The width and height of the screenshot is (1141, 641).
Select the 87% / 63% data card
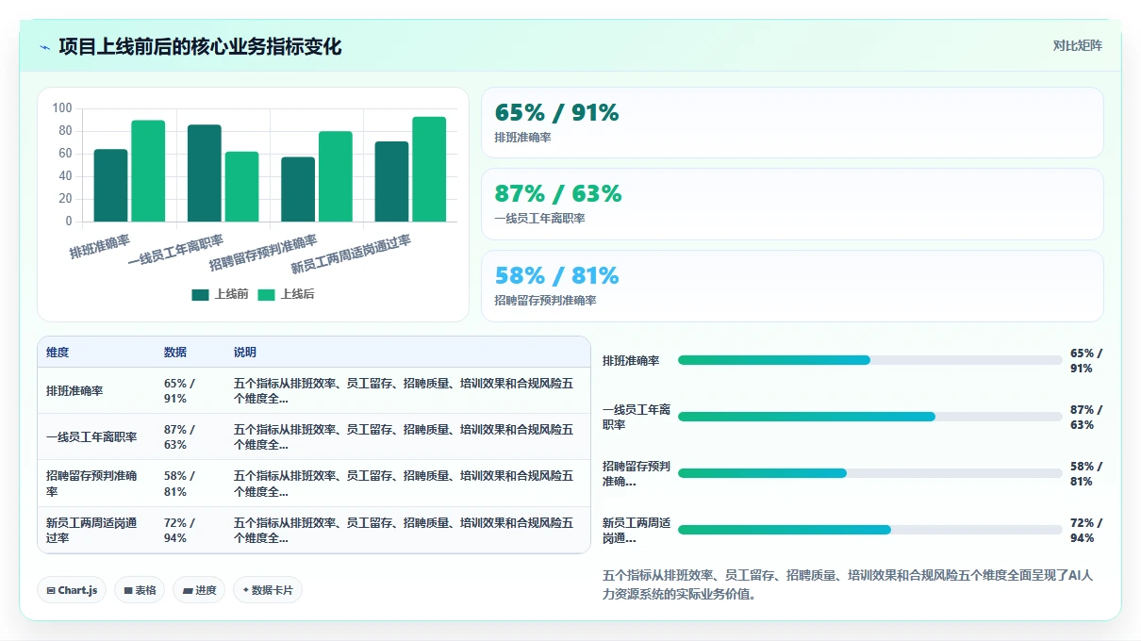tap(792, 204)
